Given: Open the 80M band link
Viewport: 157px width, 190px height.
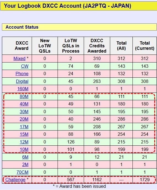Looking at the screenshot, I should pos(24,96).
